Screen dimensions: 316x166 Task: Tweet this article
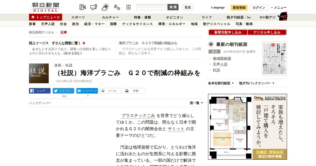point(63,91)
